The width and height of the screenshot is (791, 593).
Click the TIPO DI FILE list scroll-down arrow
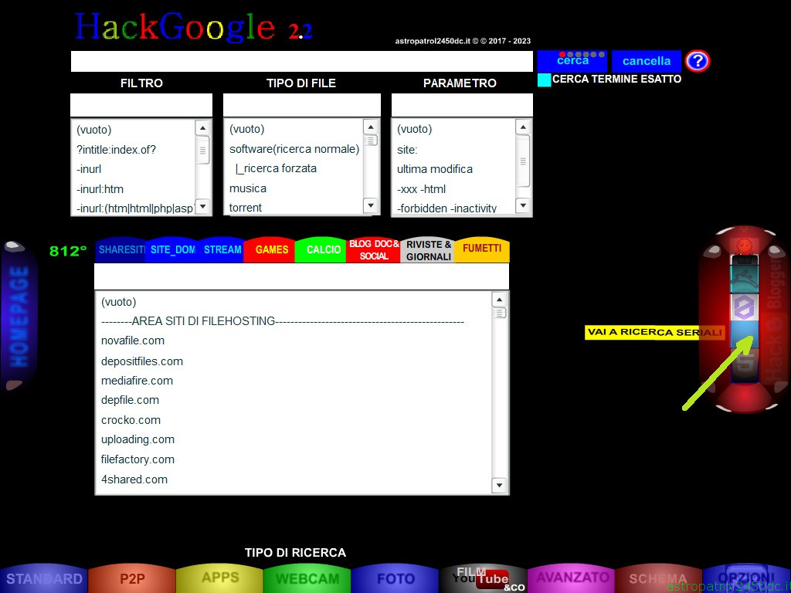click(x=371, y=205)
